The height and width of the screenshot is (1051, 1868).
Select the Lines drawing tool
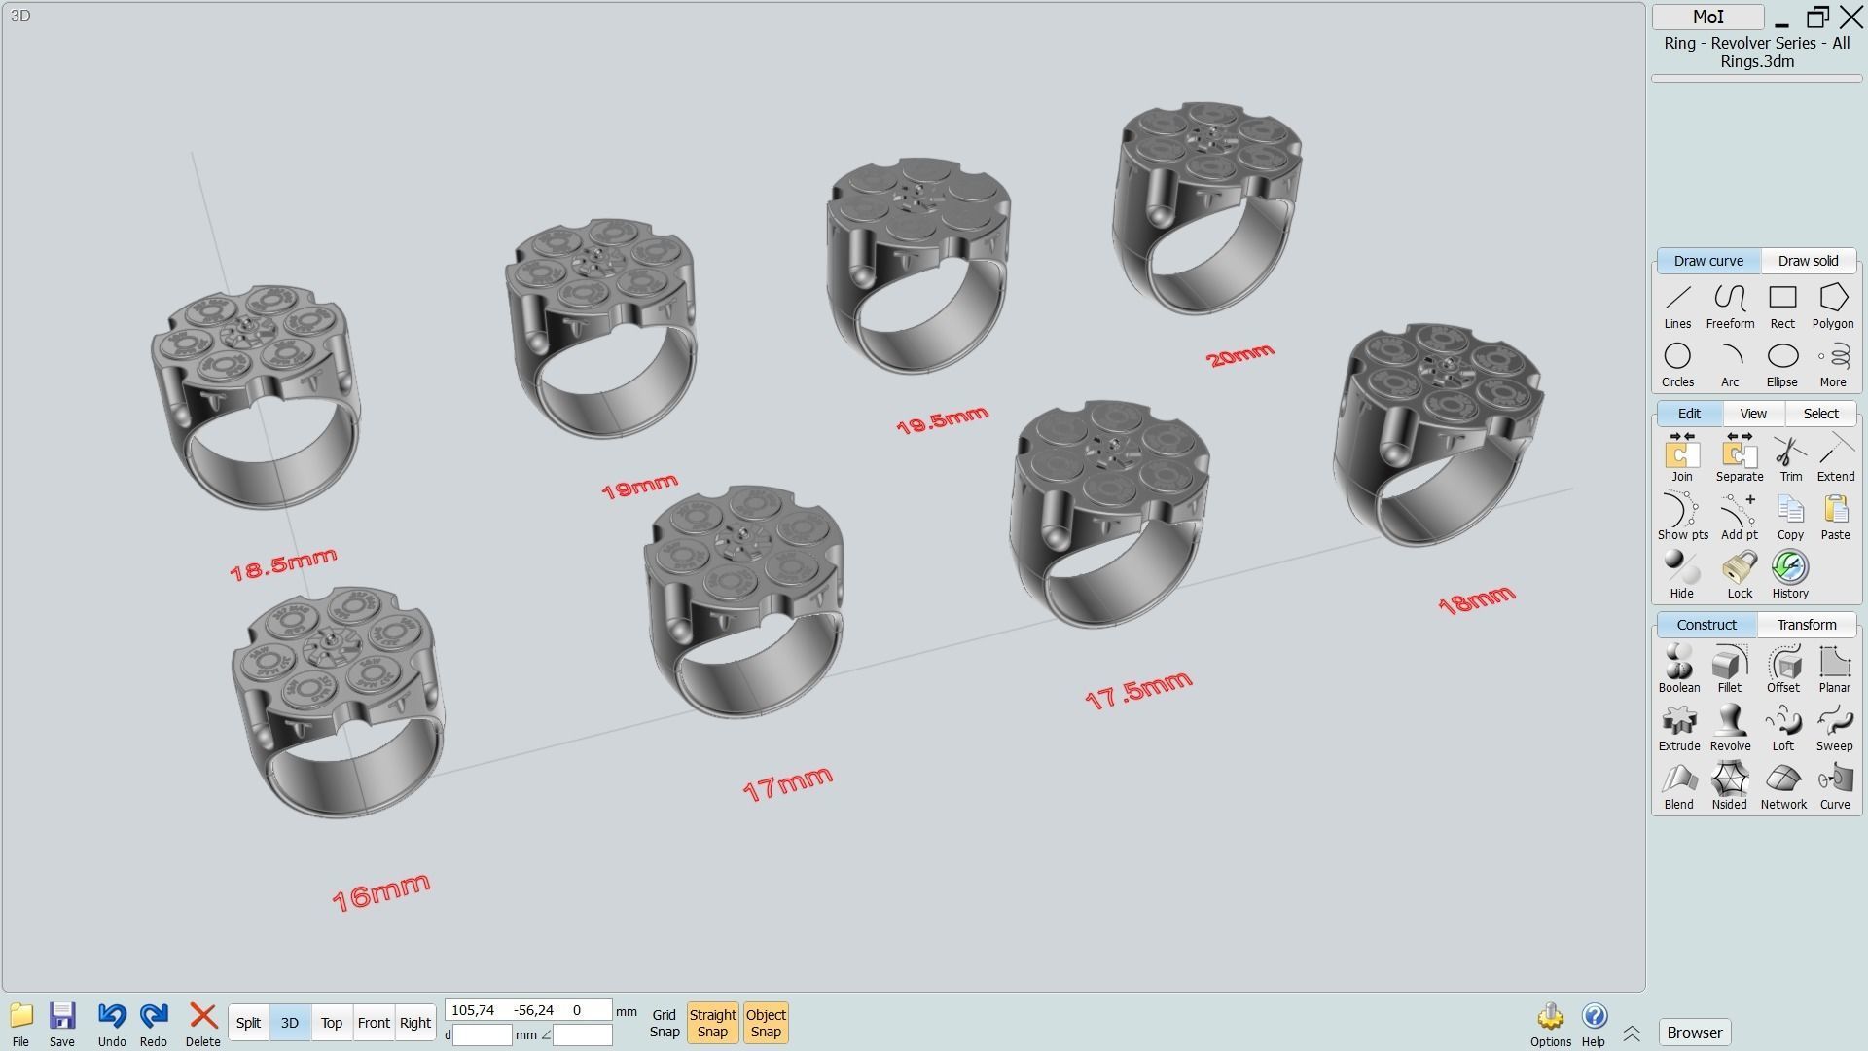[x=1677, y=307]
